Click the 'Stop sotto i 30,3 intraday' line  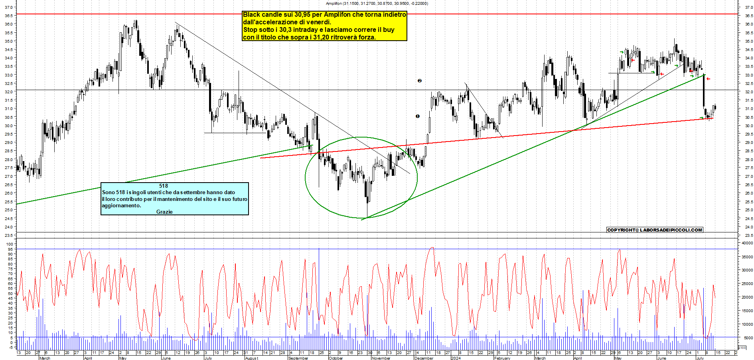pyautogui.click(x=319, y=30)
